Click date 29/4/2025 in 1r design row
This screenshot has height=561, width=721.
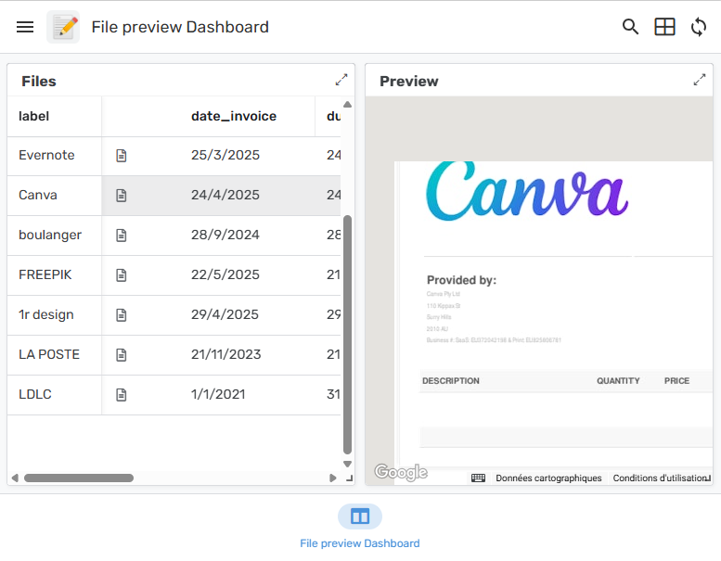[x=225, y=314]
